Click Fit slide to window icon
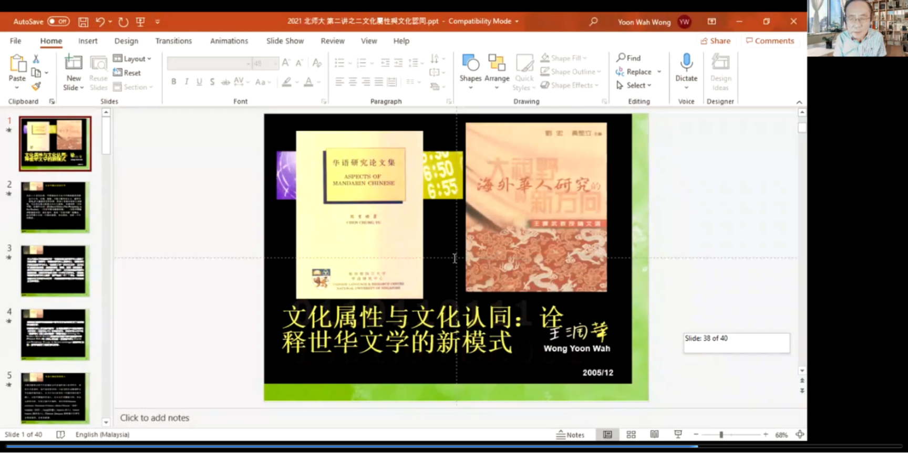This screenshot has width=908, height=453. click(799, 435)
